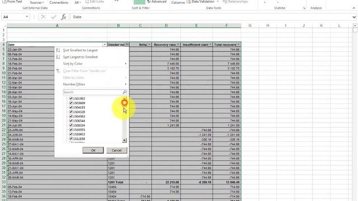Click the Insert Function fx icon

coord(64,17)
